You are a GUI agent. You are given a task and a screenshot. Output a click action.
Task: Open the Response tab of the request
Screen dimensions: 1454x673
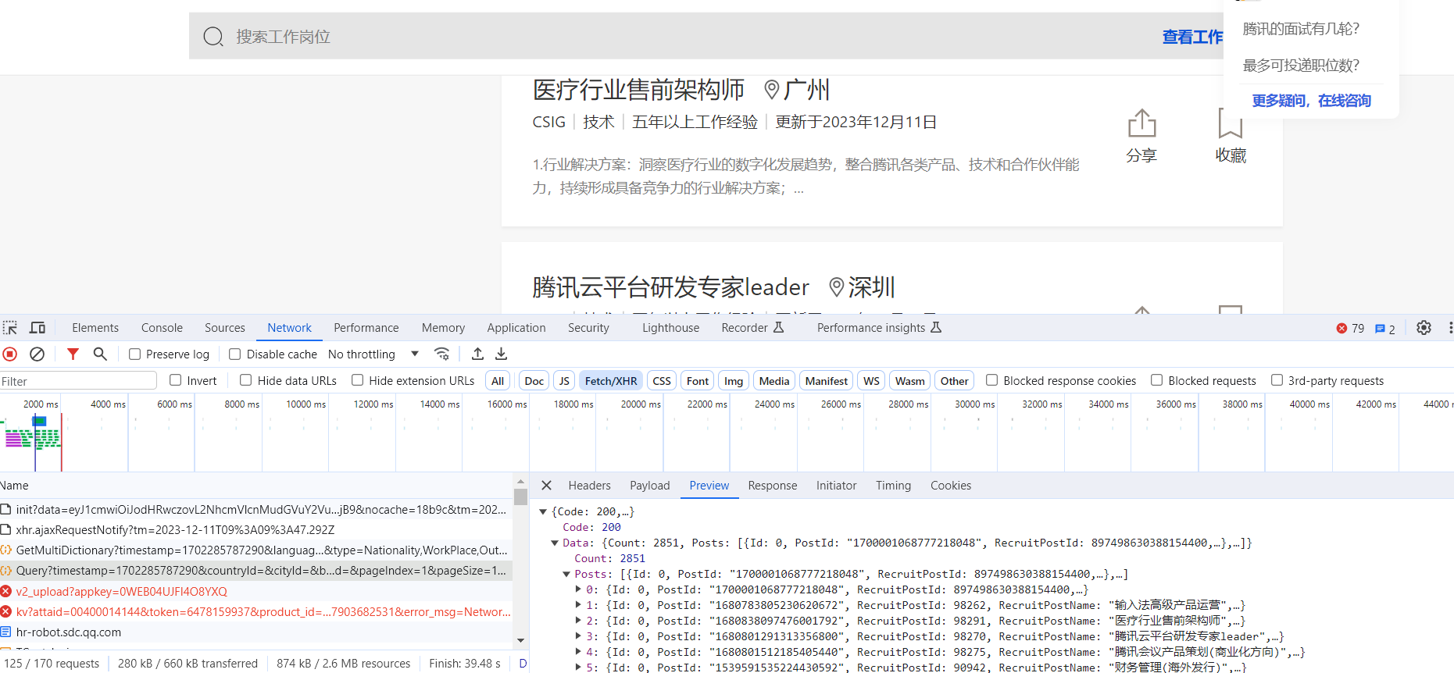click(x=773, y=486)
